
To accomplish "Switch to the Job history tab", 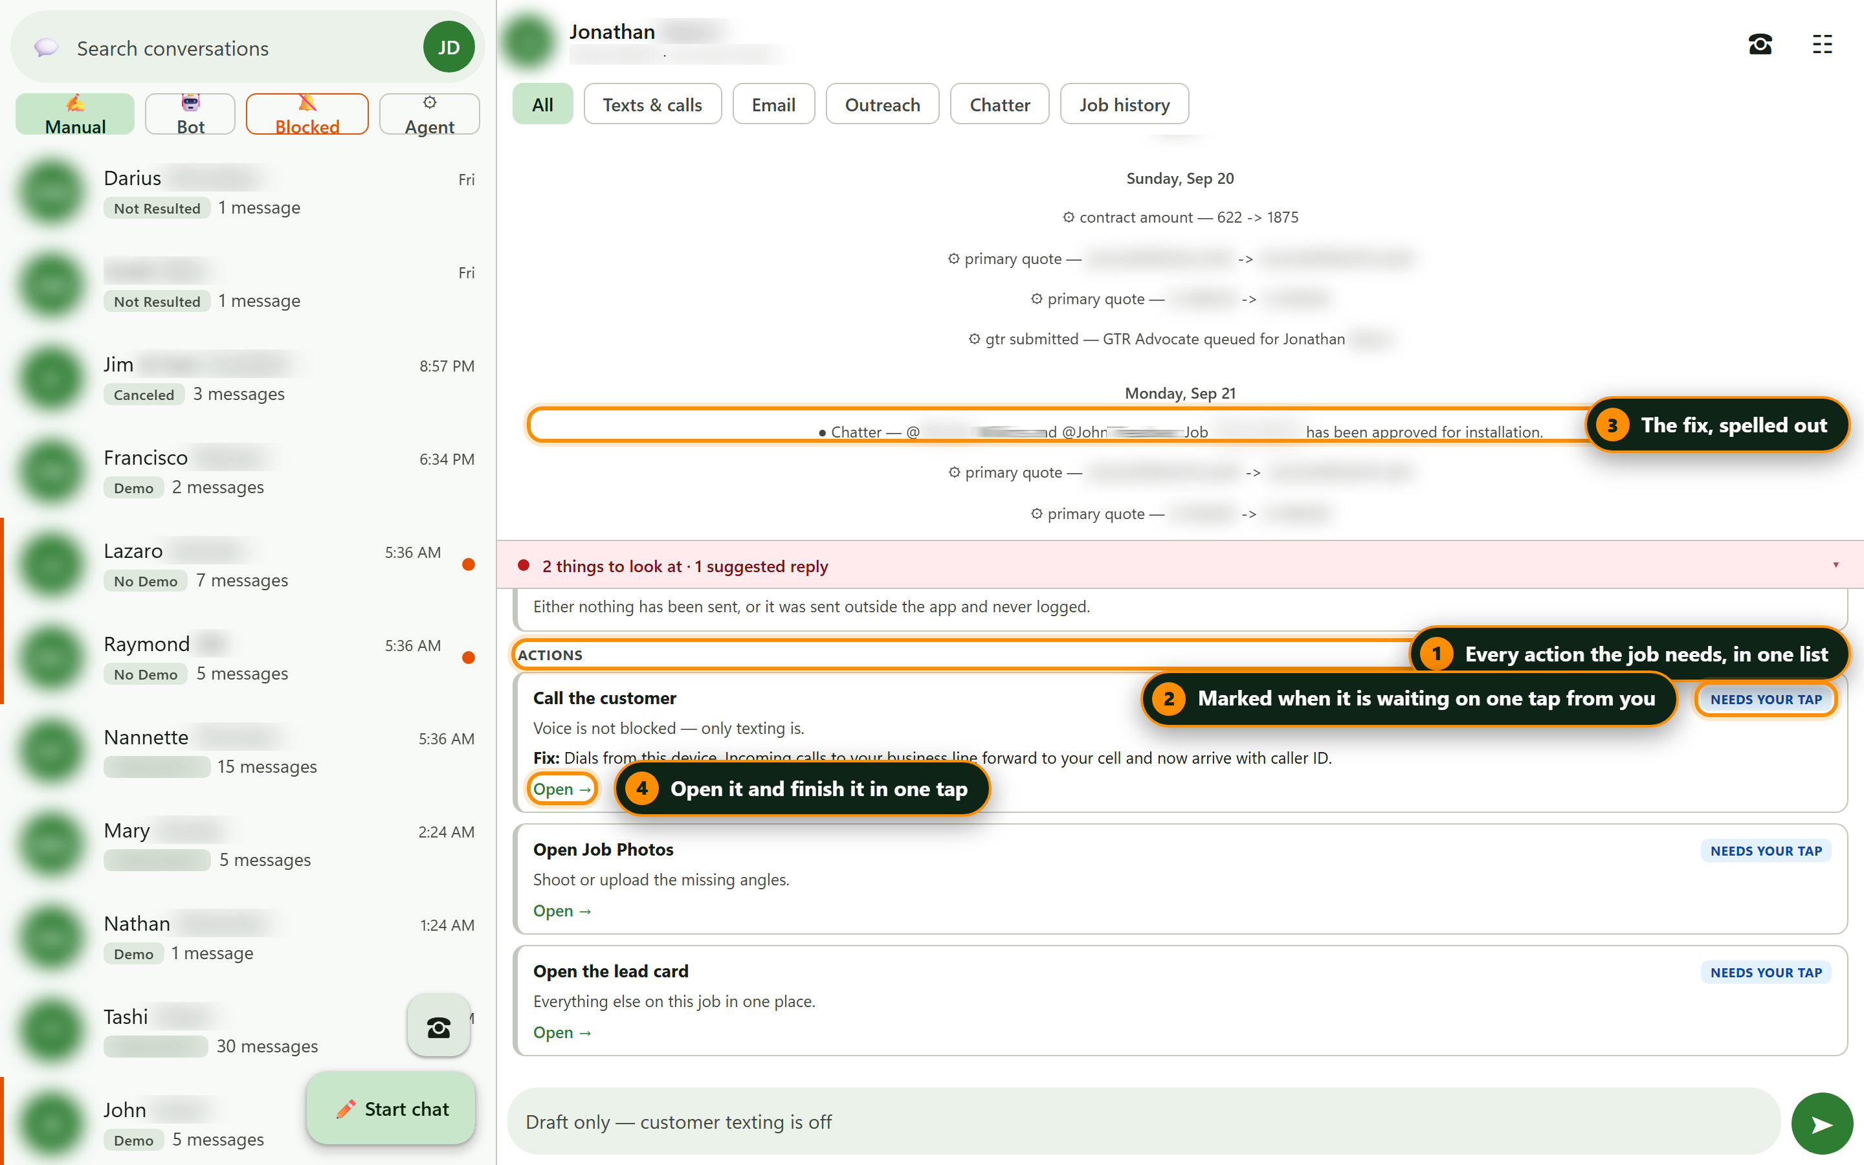I will click(x=1124, y=104).
